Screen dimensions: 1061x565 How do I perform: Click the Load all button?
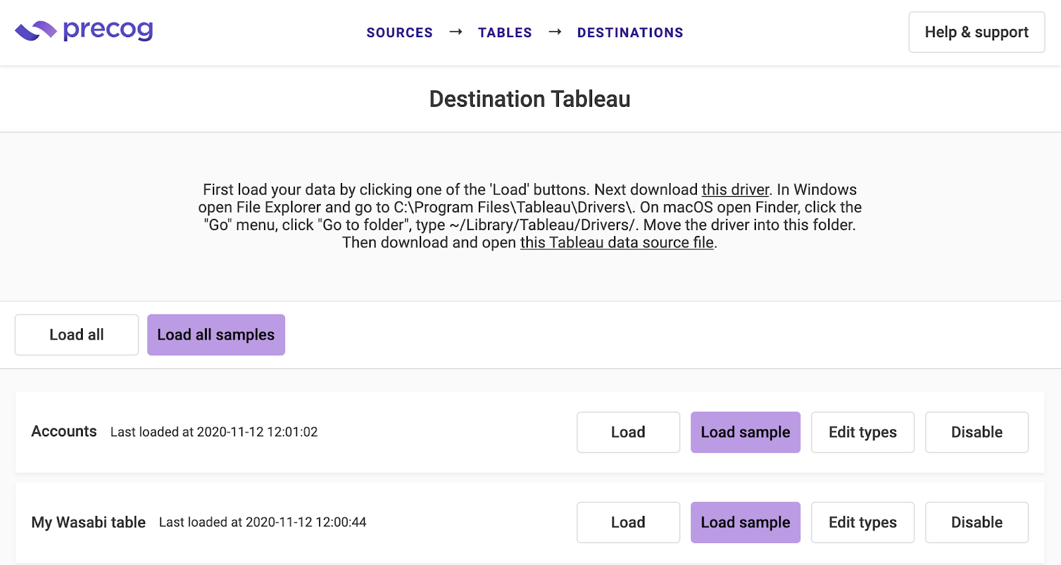tap(77, 335)
